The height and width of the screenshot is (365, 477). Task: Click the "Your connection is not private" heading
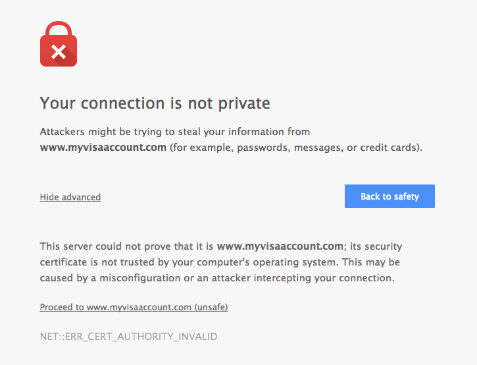(x=155, y=103)
